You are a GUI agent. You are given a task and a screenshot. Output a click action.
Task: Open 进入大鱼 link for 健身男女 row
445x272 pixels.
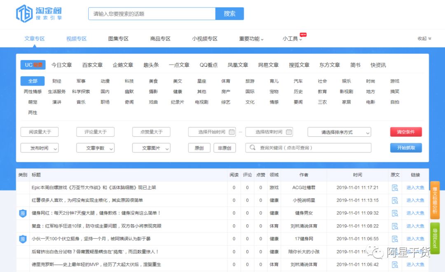click(415, 213)
